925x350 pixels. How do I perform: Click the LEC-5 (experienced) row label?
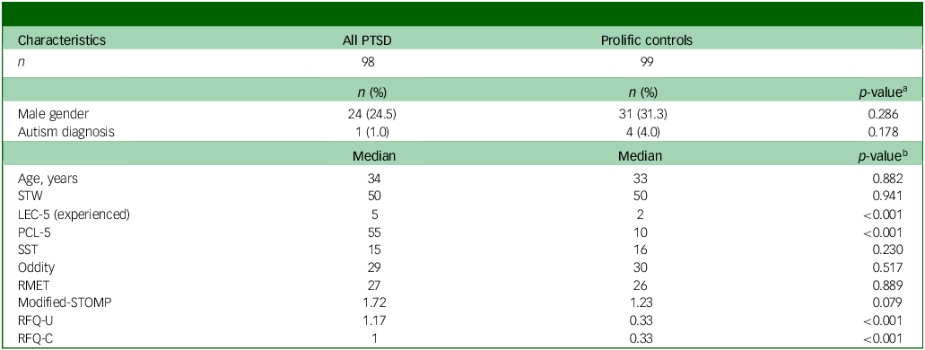74,215
